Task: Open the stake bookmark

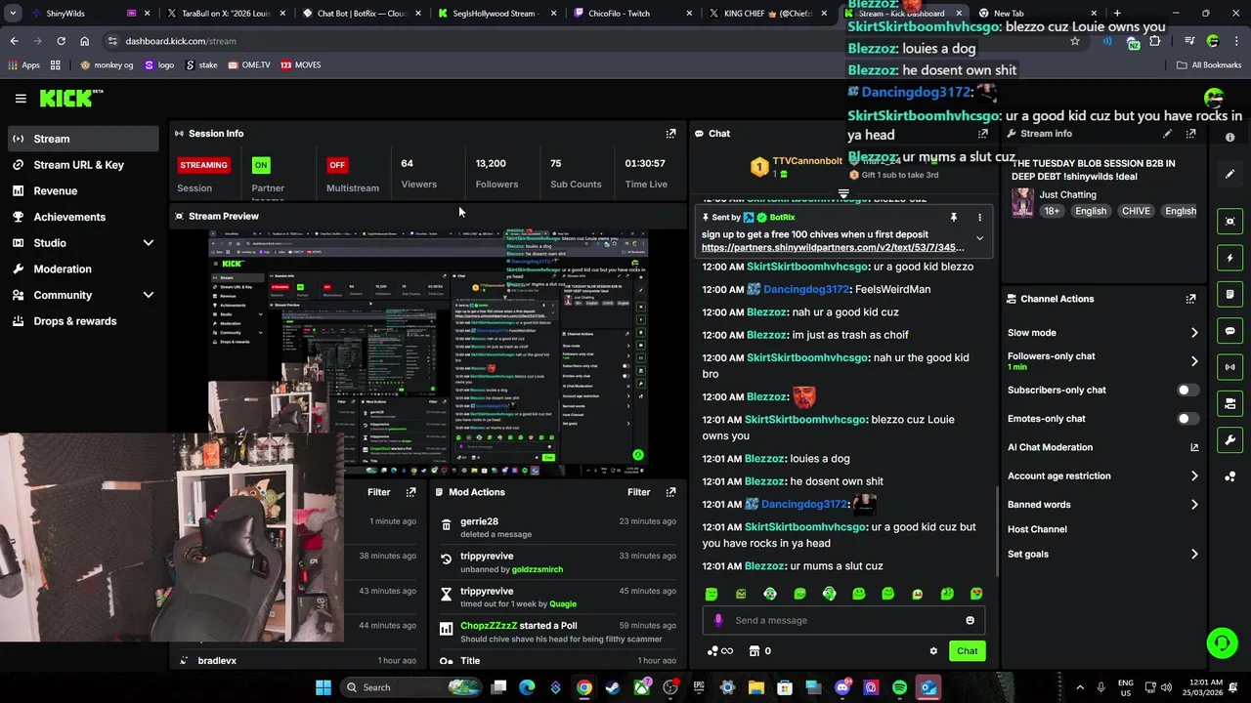Action: tap(201, 65)
